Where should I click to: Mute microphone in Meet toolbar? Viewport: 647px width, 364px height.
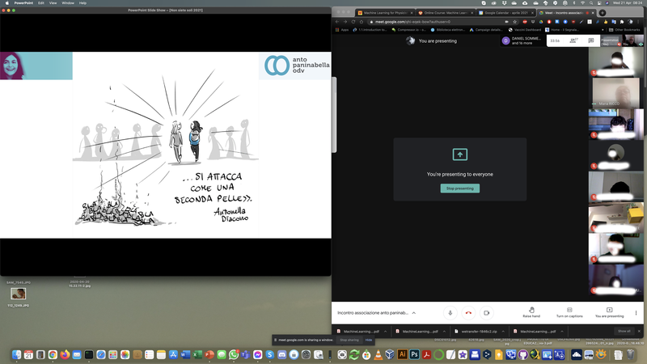coord(450,313)
